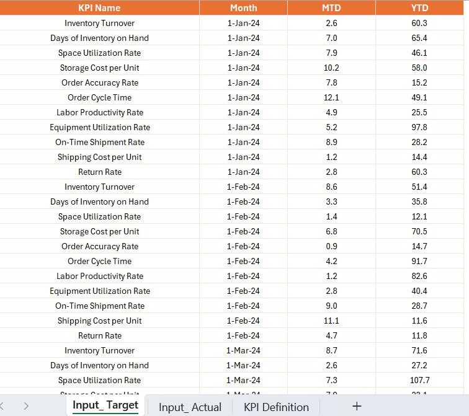
Task: Click YTD value 91.7 for Order Cycle Time
Action: click(419, 261)
